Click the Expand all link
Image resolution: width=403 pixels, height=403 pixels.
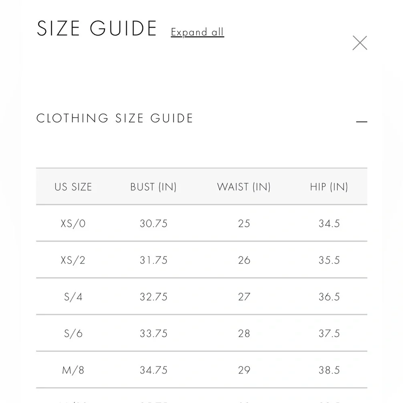pos(197,32)
